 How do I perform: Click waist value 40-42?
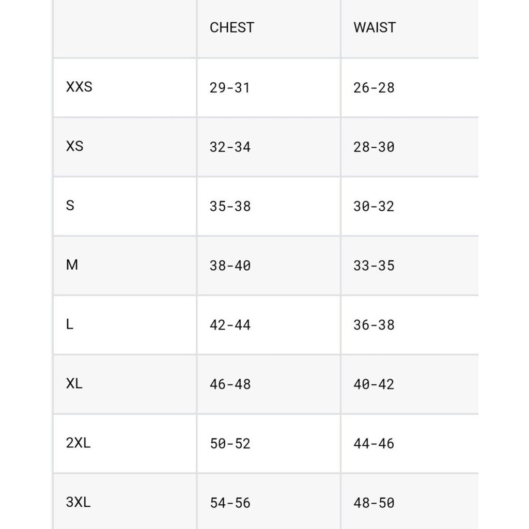tap(374, 384)
